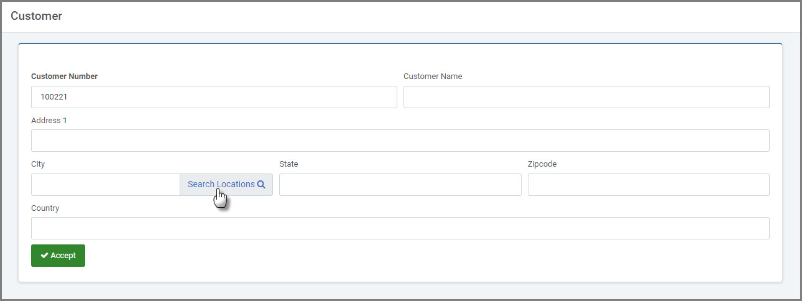Image resolution: width=802 pixels, height=301 pixels.
Task: Click the State label text
Action: pos(288,164)
